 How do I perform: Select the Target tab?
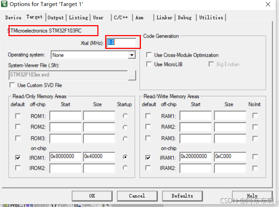click(34, 17)
